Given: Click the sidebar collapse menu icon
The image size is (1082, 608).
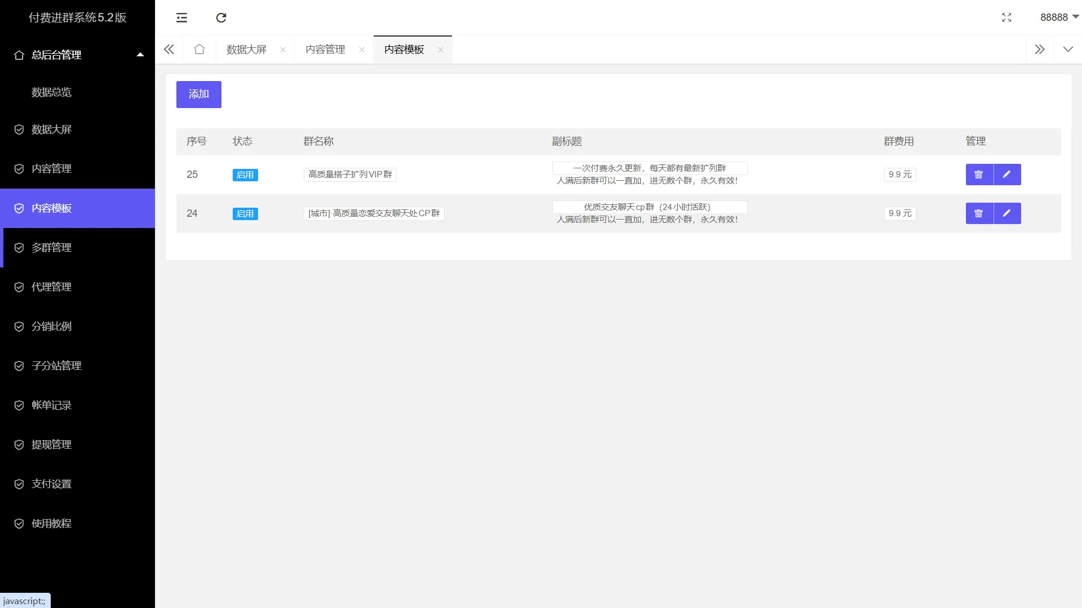Looking at the screenshot, I should click(x=181, y=17).
